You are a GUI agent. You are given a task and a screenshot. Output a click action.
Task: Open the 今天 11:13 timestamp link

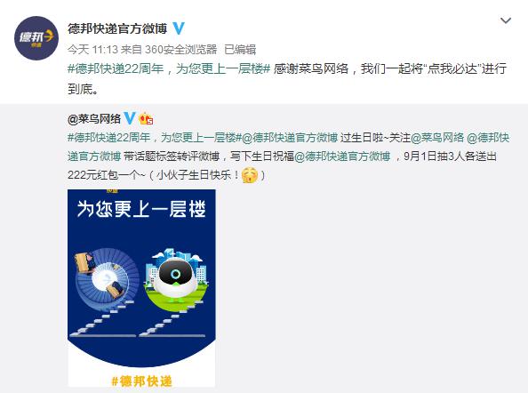92,50
